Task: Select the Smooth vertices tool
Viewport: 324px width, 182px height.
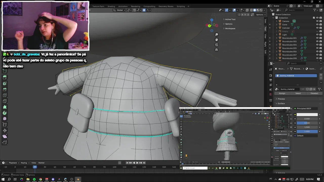Action: point(5,119)
